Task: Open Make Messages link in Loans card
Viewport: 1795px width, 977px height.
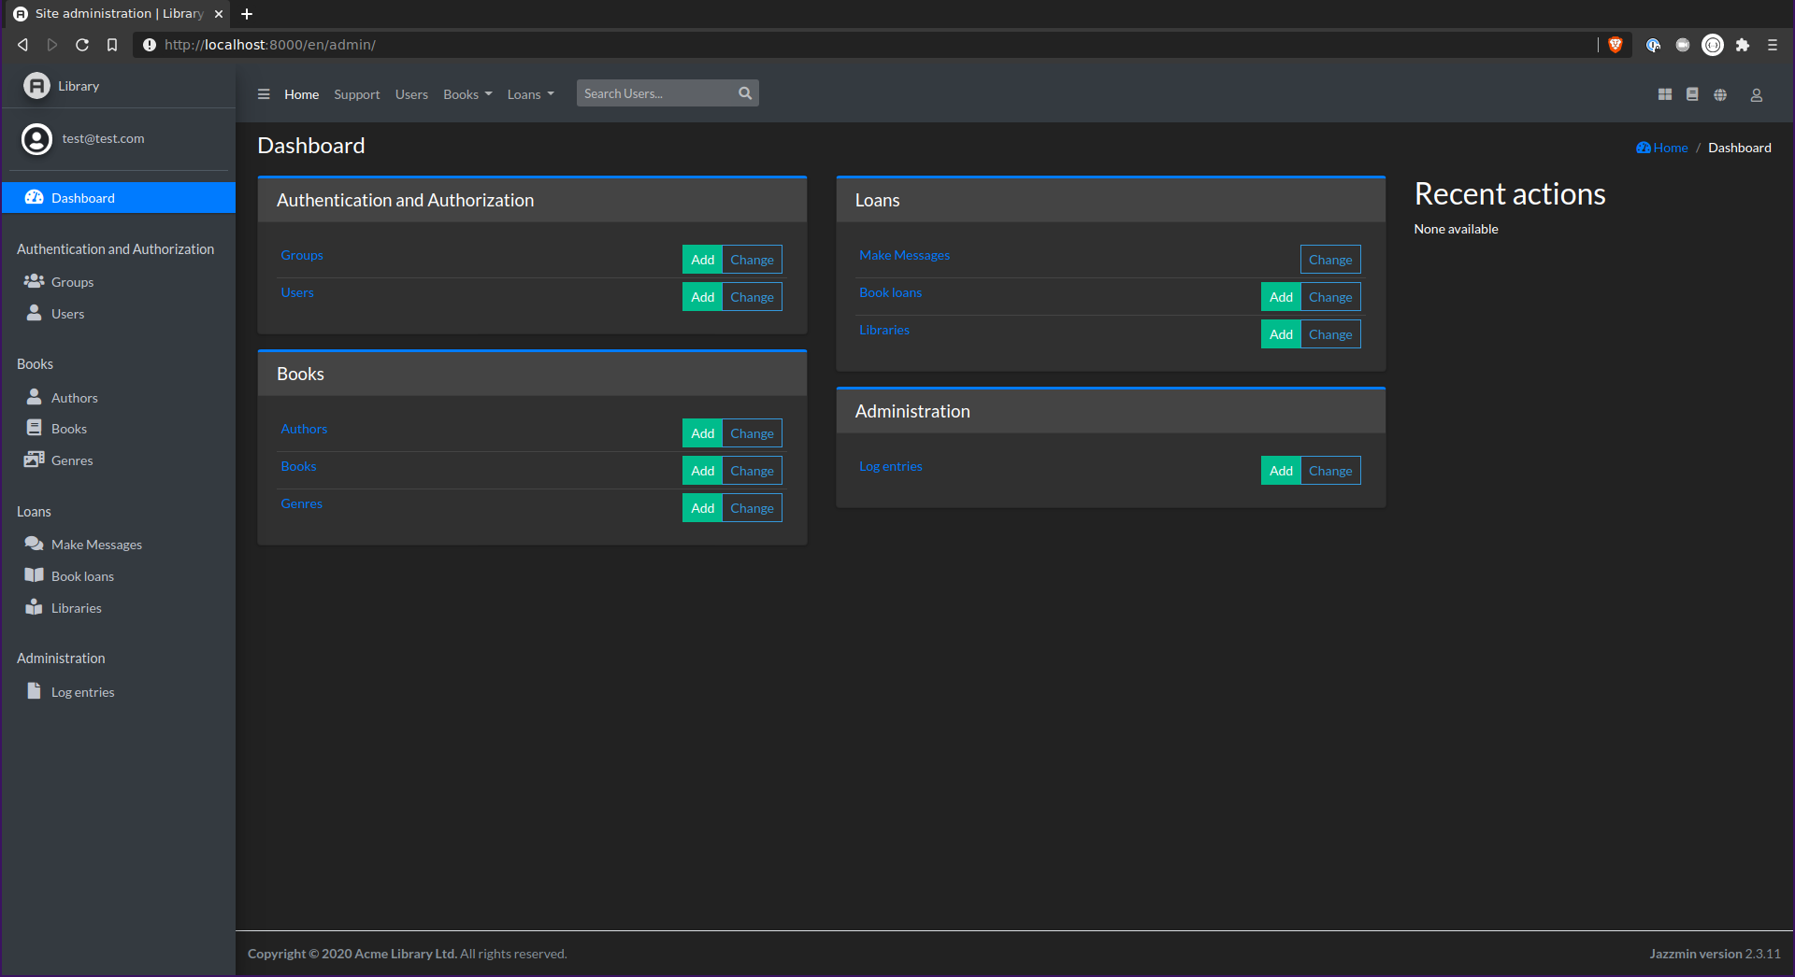Action: [904, 255]
